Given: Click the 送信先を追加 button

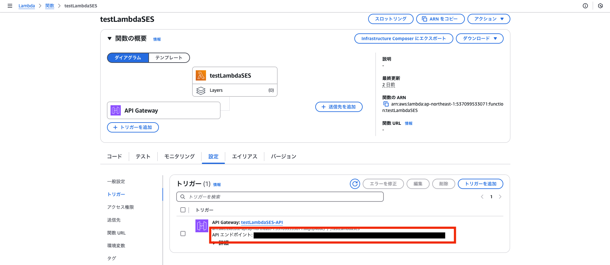Looking at the screenshot, I should [339, 107].
